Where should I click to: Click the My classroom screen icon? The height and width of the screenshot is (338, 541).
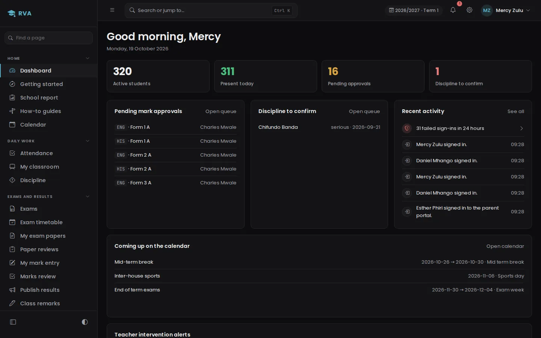[12, 167]
